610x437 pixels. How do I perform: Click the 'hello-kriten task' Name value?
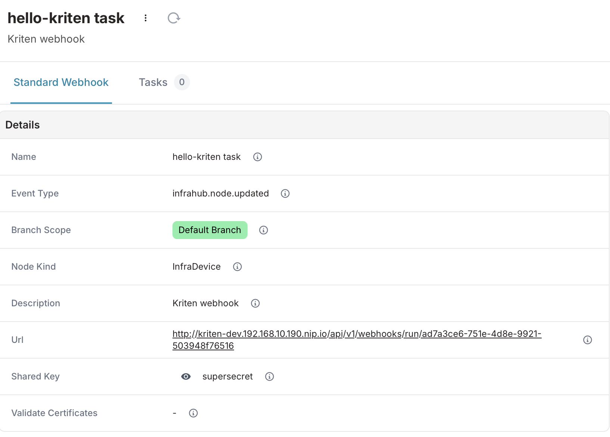206,157
